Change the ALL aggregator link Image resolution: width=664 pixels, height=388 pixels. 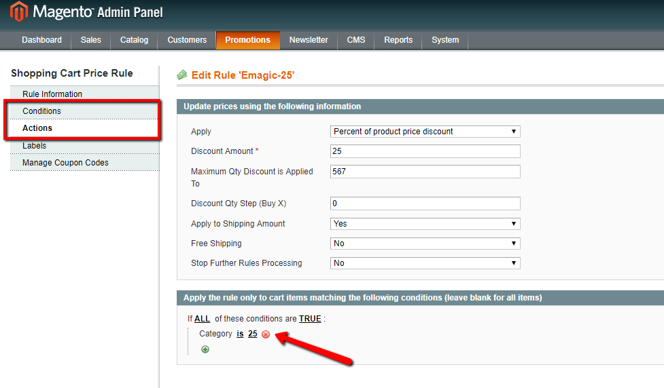[x=202, y=319]
